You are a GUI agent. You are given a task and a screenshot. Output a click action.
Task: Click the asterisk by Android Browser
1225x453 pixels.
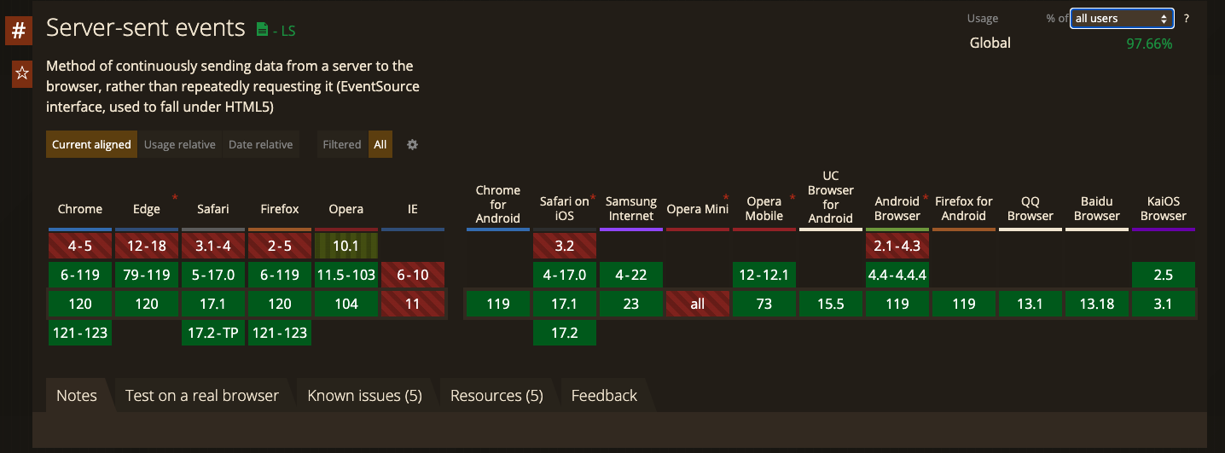click(x=926, y=198)
